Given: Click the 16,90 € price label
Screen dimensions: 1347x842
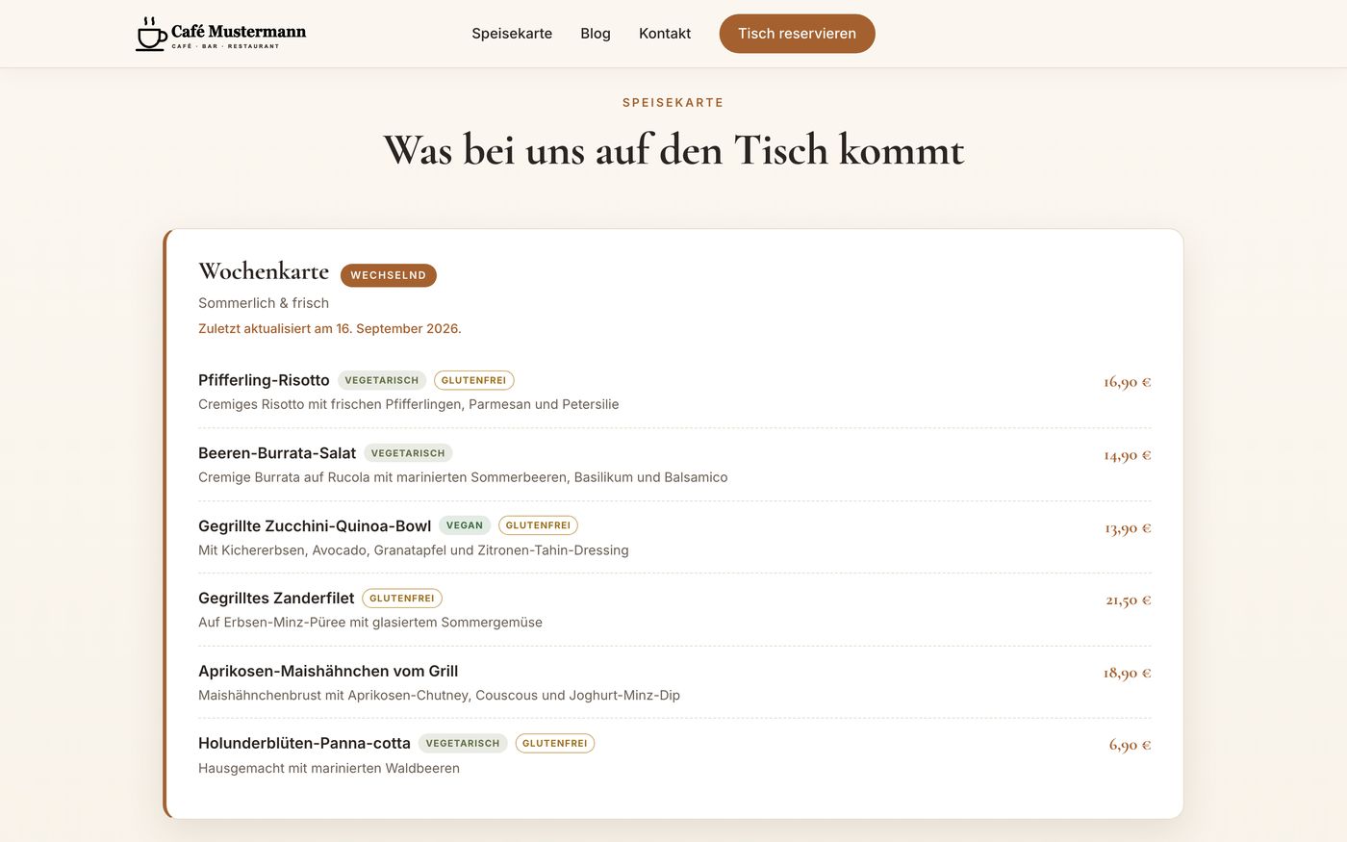Looking at the screenshot, I should tap(1128, 382).
